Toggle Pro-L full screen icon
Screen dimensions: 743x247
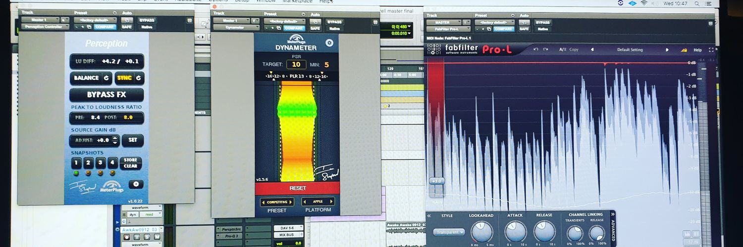(x=711, y=50)
